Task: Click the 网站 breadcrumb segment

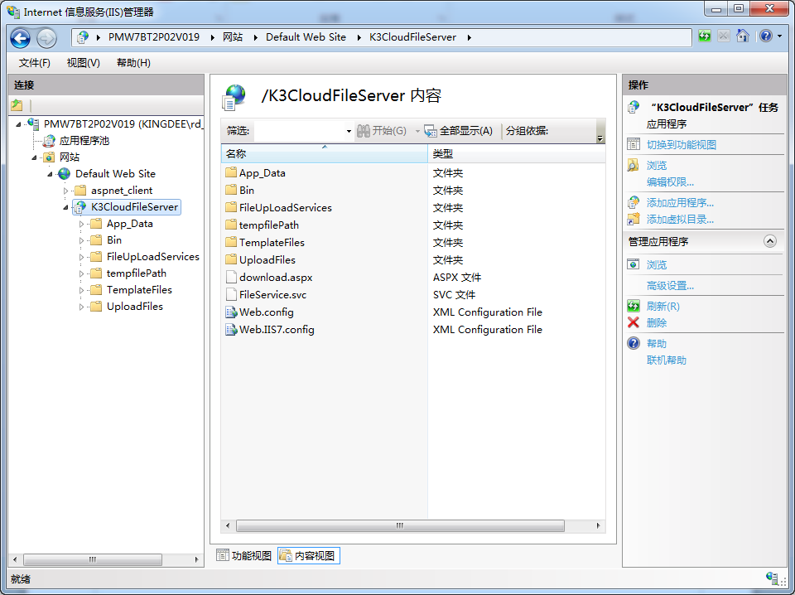Action: (x=233, y=37)
